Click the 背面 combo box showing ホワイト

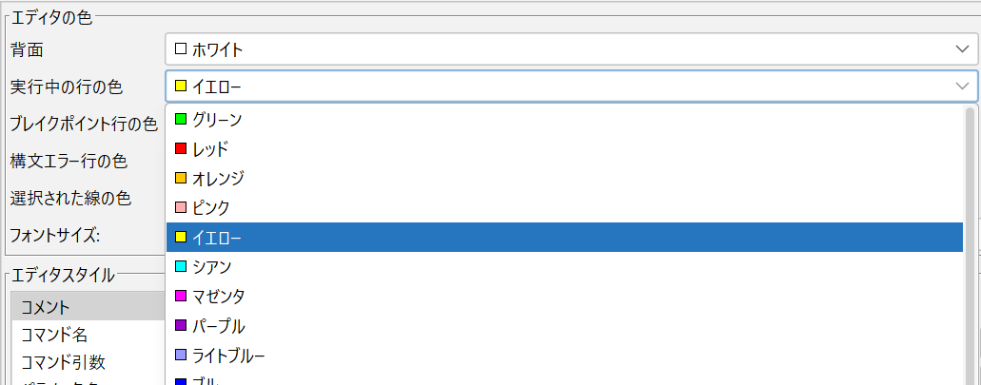pyautogui.click(x=571, y=49)
